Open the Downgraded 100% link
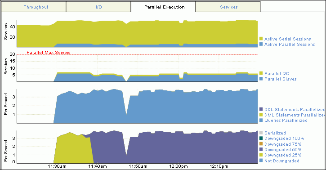Screen dimensions: 326x170 (284, 139)
